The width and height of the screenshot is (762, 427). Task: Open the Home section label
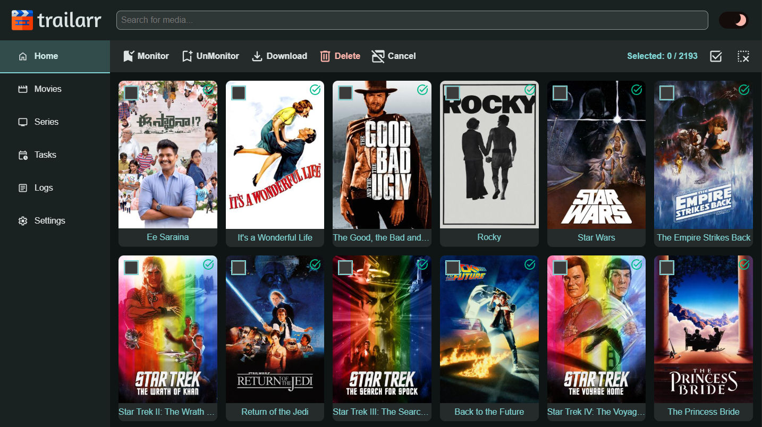coord(46,56)
